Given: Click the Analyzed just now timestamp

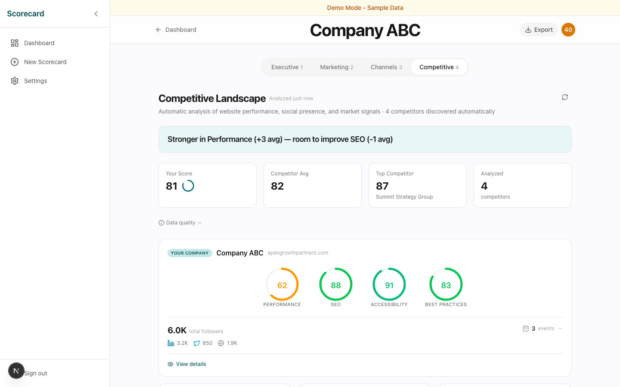Looking at the screenshot, I should (x=291, y=98).
